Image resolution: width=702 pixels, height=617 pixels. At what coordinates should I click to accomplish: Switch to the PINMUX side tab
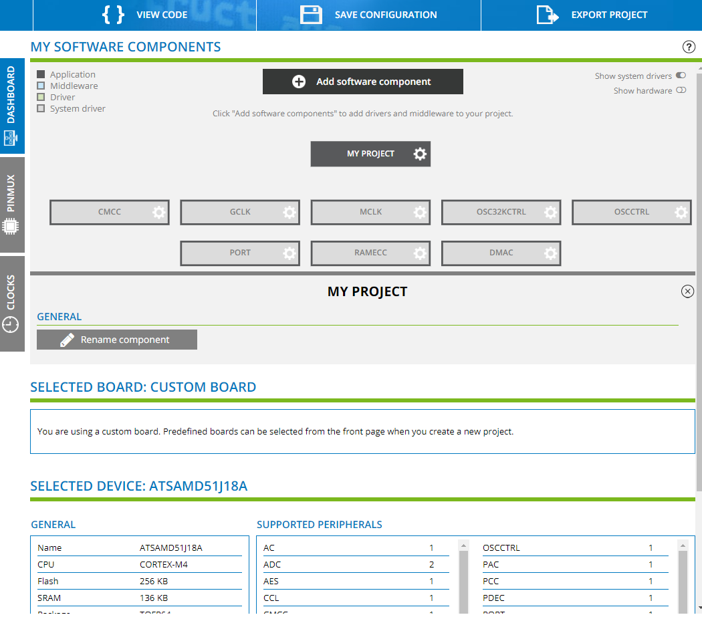coord(12,205)
